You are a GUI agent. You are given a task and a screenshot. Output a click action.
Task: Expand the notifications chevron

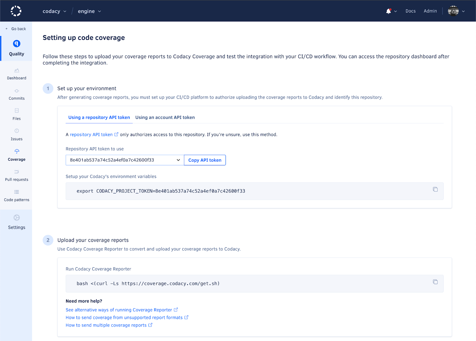coord(395,11)
